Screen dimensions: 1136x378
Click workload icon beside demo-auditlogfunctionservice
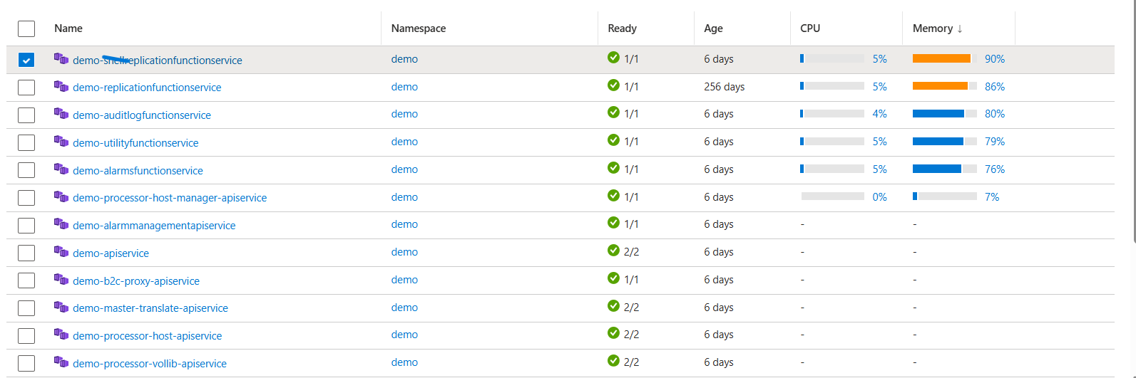tap(61, 114)
